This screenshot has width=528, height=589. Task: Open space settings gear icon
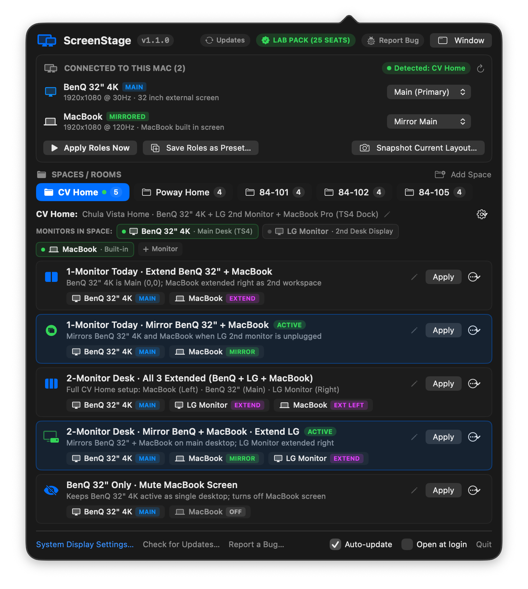482,214
